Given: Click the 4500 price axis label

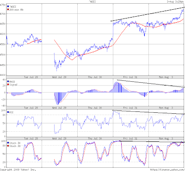Looking at the screenshot, I should click(x=3, y=55).
